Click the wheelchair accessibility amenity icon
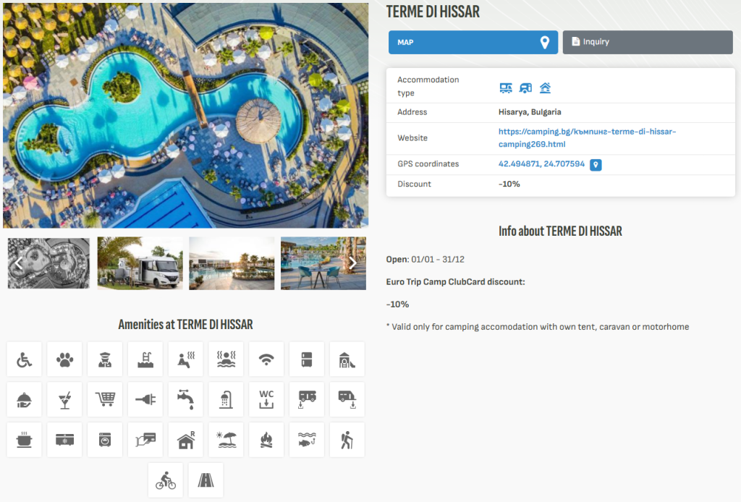741x502 pixels. (x=25, y=360)
